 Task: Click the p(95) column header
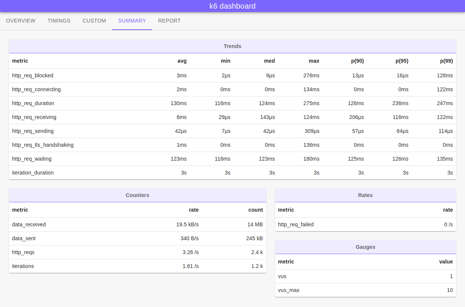402,61
